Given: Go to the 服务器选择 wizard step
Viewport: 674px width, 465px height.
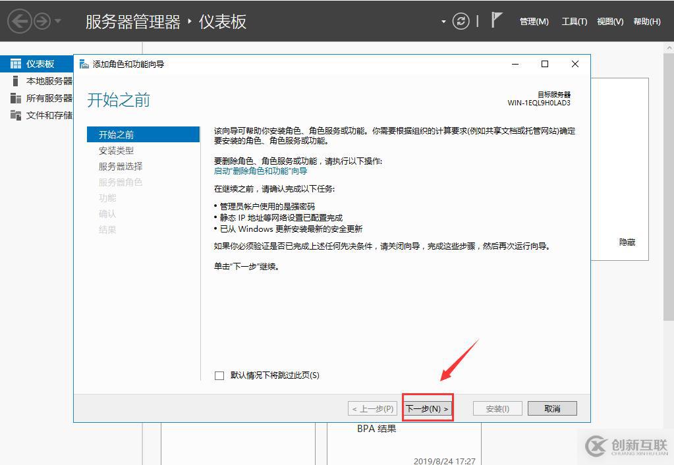Looking at the screenshot, I should click(x=121, y=167).
